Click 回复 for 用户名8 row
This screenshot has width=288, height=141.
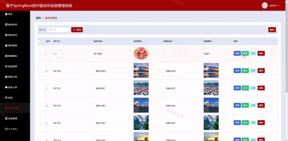click(253, 71)
